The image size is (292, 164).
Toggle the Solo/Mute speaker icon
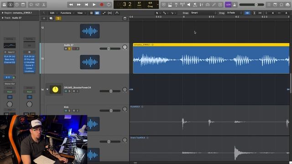pos(188,5)
